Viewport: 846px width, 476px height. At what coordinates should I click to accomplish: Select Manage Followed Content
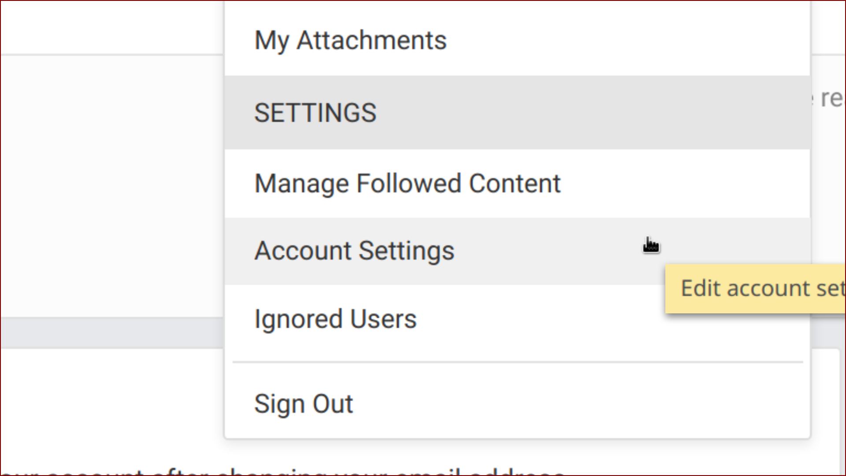(x=517, y=183)
